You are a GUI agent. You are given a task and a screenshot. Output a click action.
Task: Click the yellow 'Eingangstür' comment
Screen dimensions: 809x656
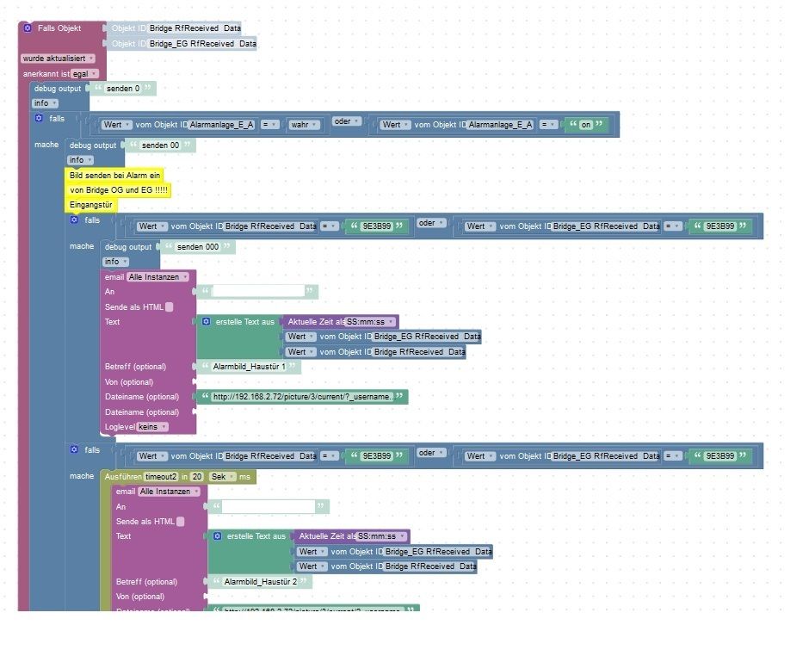coord(91,204)
